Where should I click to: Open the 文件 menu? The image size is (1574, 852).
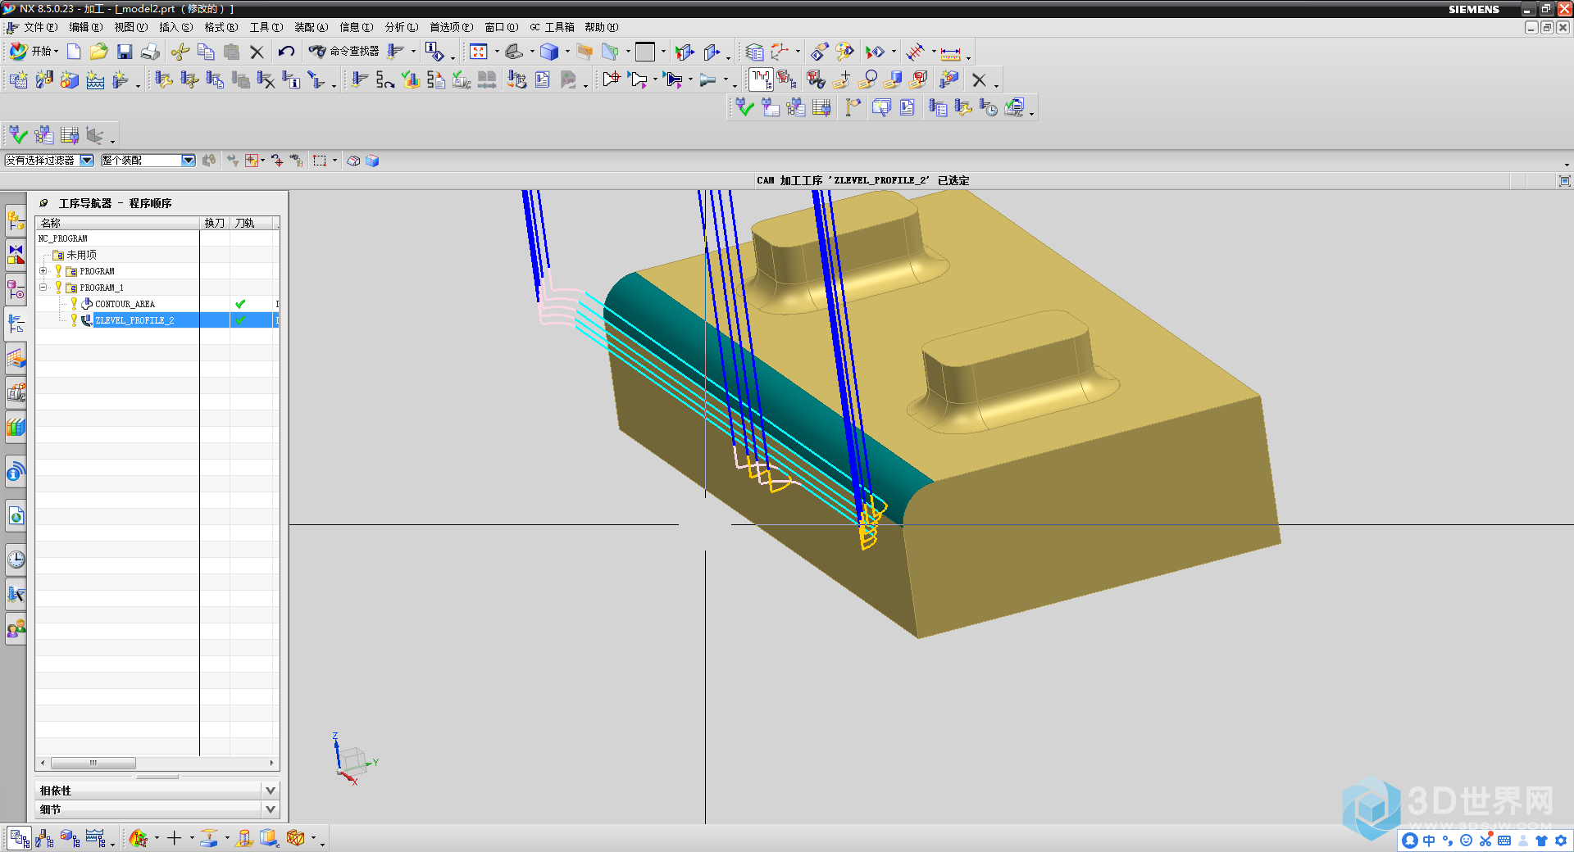coord(40,27)
